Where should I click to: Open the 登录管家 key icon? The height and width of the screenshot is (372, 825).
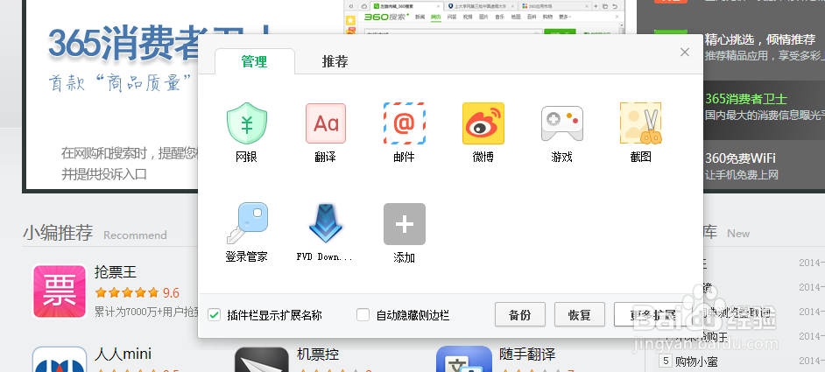[x=246, y=223]
